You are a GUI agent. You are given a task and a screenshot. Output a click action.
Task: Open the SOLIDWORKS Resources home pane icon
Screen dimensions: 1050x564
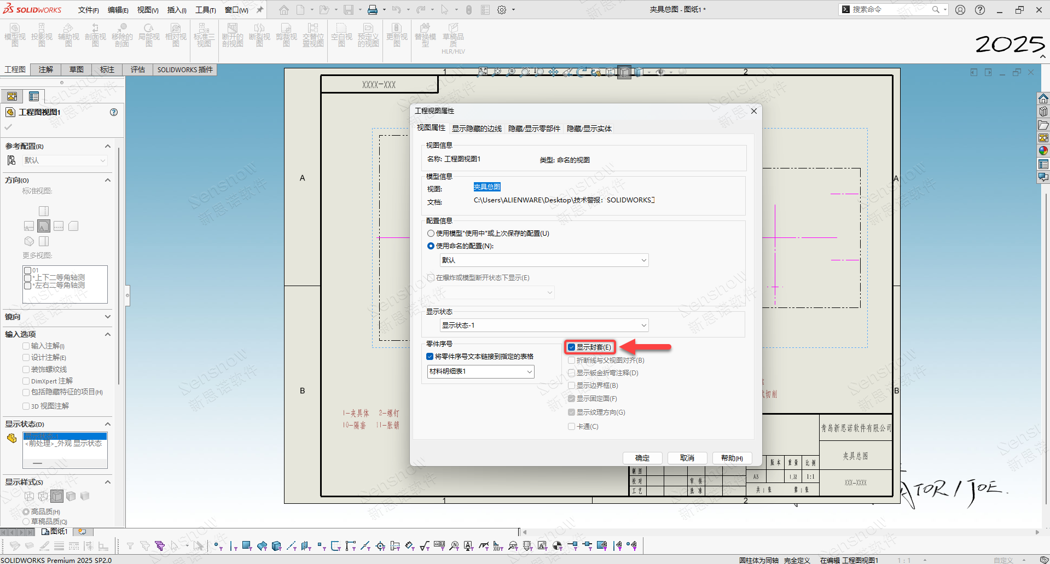1043,98
